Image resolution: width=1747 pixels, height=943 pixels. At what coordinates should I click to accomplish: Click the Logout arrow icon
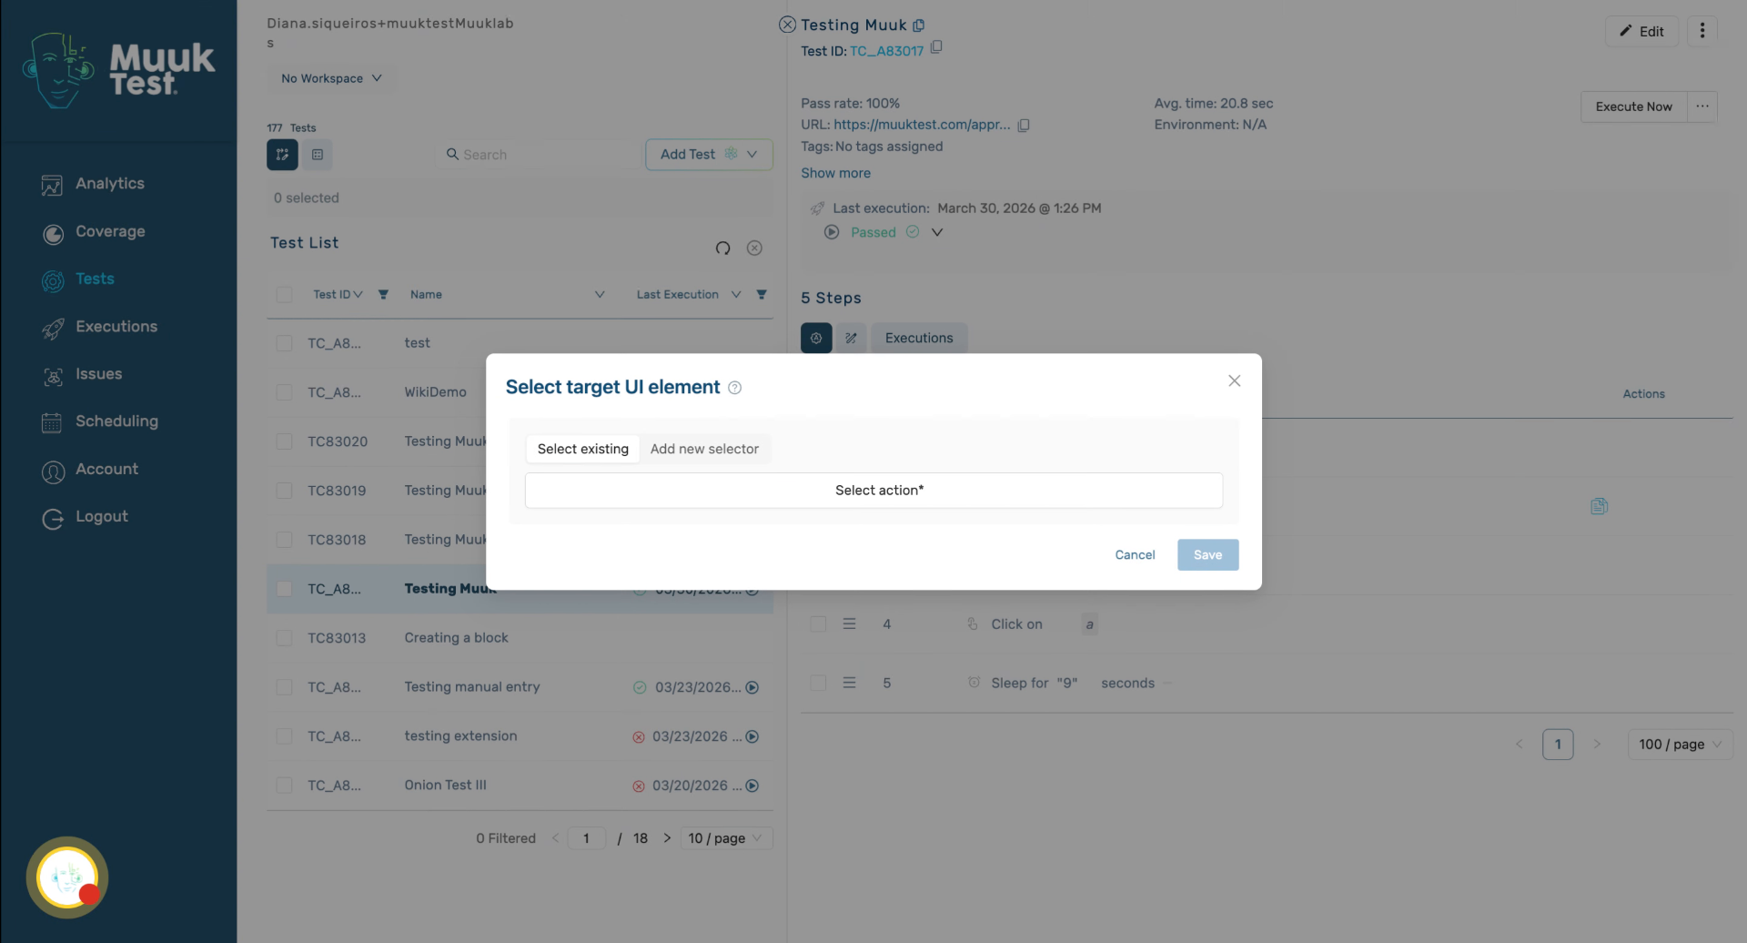(53, 519)
